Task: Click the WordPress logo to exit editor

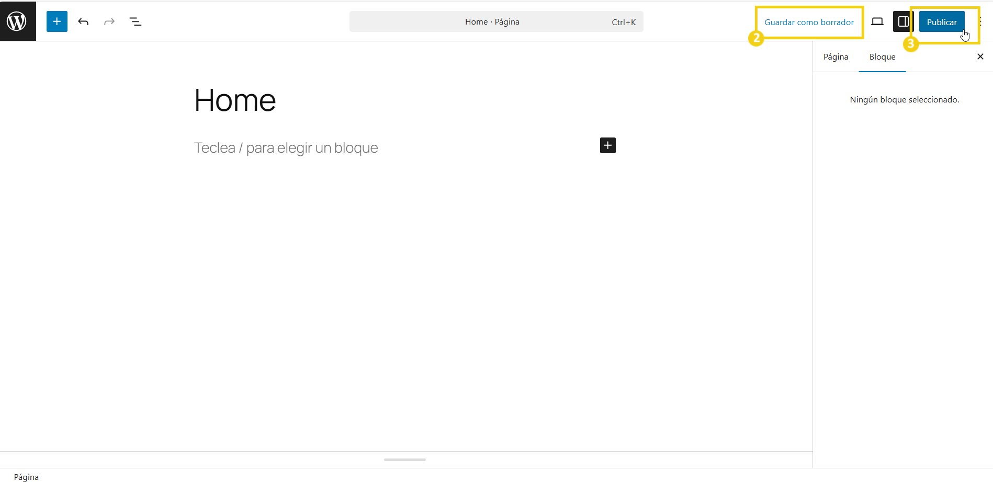Action: [x=17, y=21]
